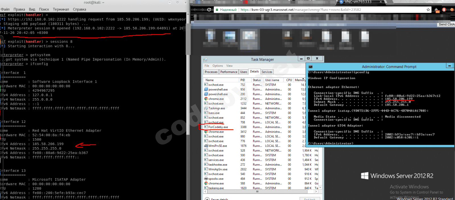The height and width of the screenshot is (200, 455).
Task: Sort processes by Name column
Action: pyautogui.click(x=221, y=80)
